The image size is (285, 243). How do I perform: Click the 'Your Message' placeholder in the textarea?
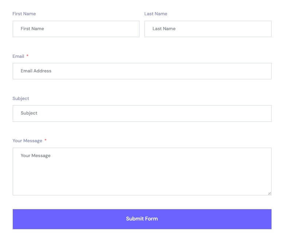point(36,156)
